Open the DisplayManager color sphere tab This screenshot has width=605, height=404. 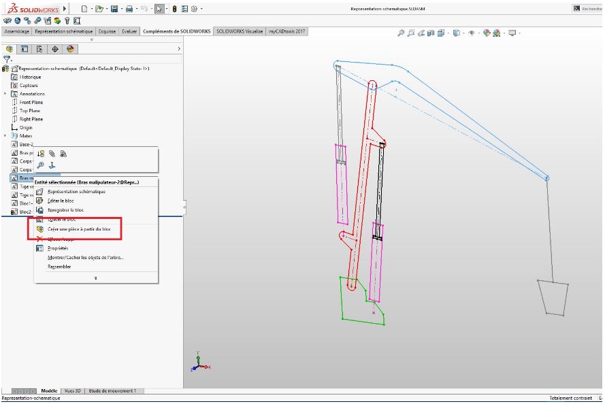70,49
